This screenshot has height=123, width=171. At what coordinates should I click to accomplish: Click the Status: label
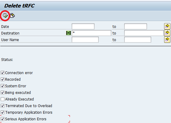pos(7,60)
